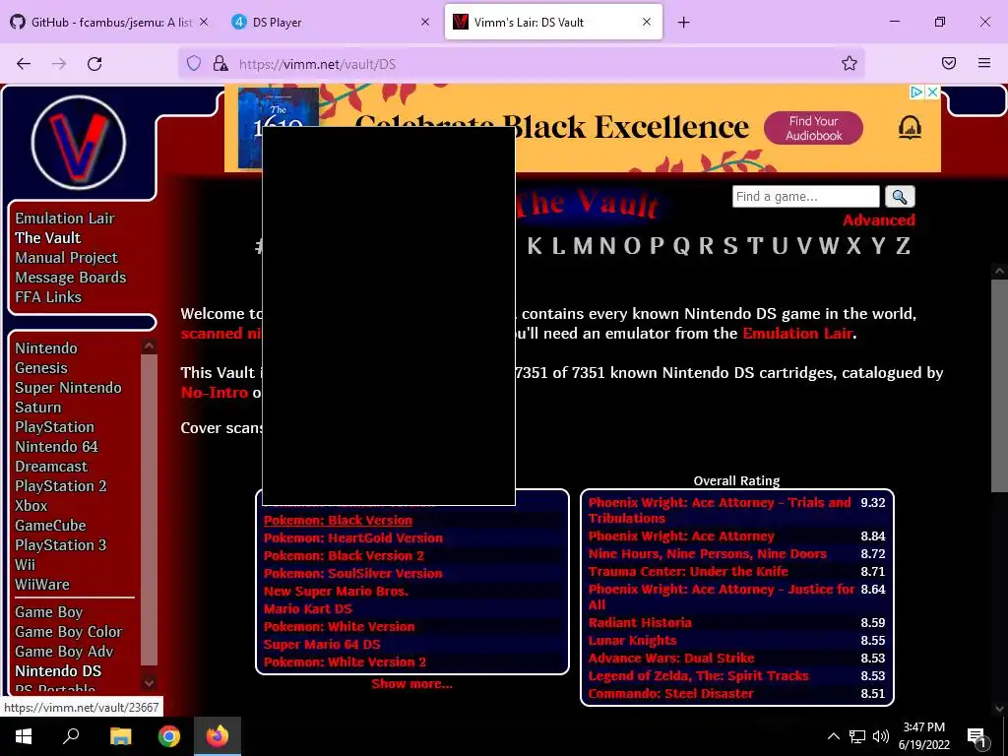The image size is (1008, 756).
Task: Jump to games starting with letter Z
Action: pos(904,246)
